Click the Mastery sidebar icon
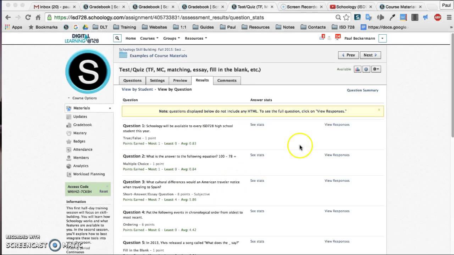Image resolution: width=454 pixels, height=255 pixels. [x=69, y=133]
